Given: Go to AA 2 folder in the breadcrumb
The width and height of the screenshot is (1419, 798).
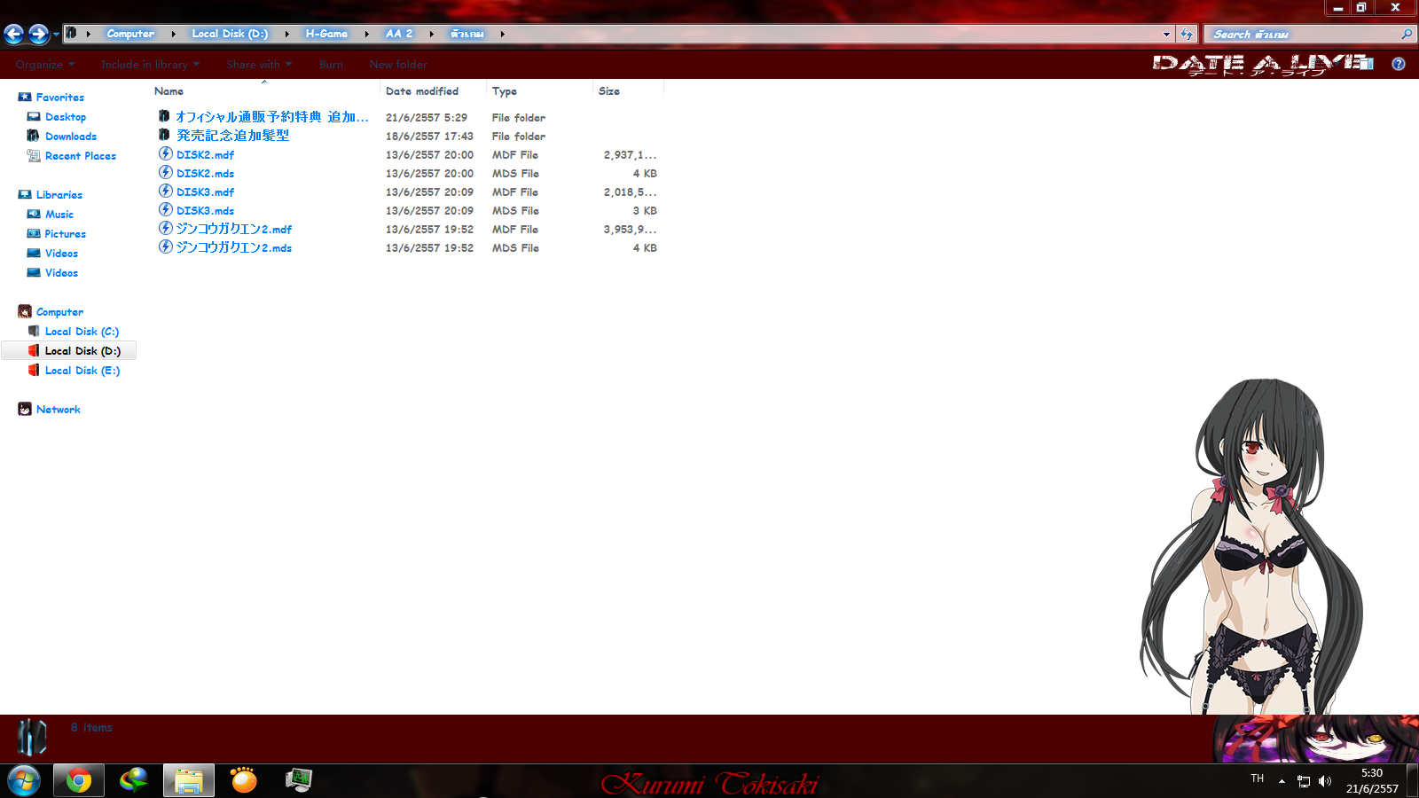Looking at the screenshot, I should pyautogui.click(x=399, y=34).
